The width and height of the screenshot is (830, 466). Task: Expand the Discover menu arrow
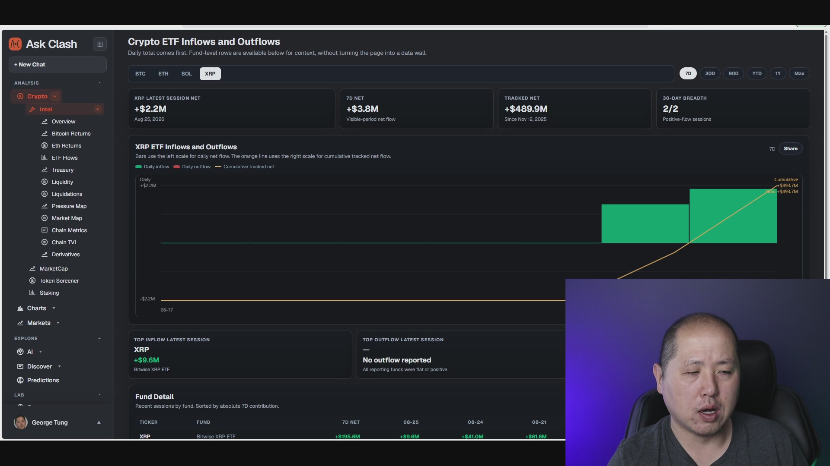pos(59,367)
